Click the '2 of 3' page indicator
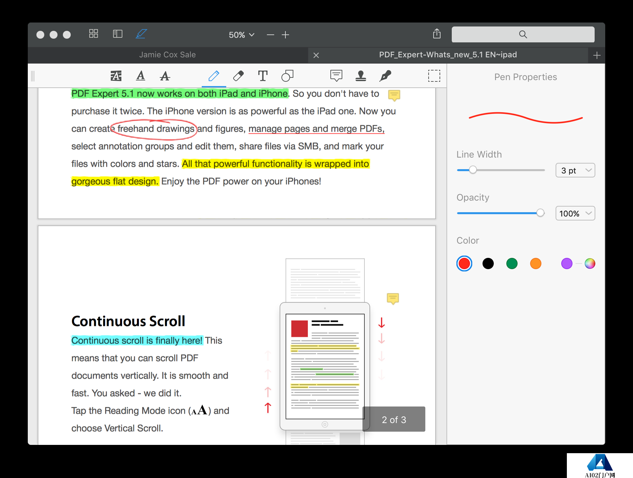633x478 pixels. 394,419
